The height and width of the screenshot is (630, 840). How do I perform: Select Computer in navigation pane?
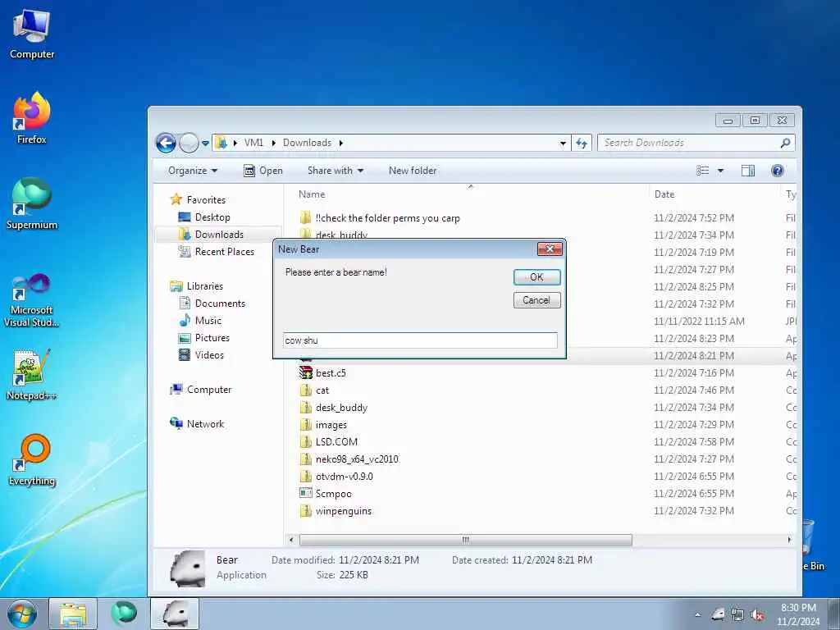click(209, 390)
